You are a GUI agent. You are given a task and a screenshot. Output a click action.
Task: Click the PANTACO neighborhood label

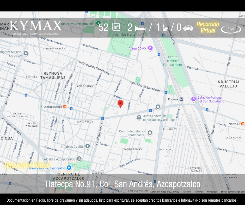tap(165, 150)
